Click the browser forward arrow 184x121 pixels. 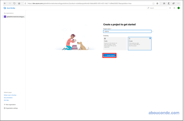pyautogui.click(x=10, y=3)
